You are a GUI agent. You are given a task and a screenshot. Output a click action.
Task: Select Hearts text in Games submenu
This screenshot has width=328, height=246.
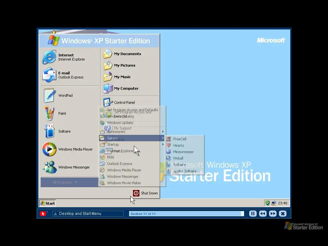178,145
